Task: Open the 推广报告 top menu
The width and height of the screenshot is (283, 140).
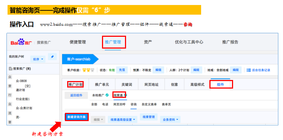Action: (x=230, y=42)
